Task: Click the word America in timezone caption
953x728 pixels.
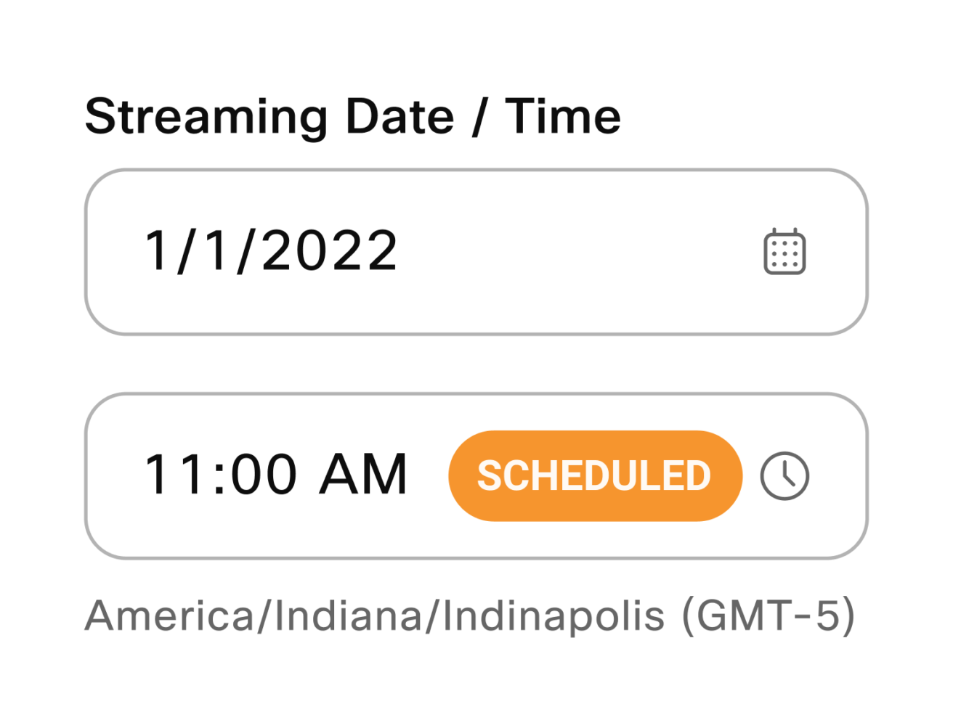Action: click(x=169, y=615)
